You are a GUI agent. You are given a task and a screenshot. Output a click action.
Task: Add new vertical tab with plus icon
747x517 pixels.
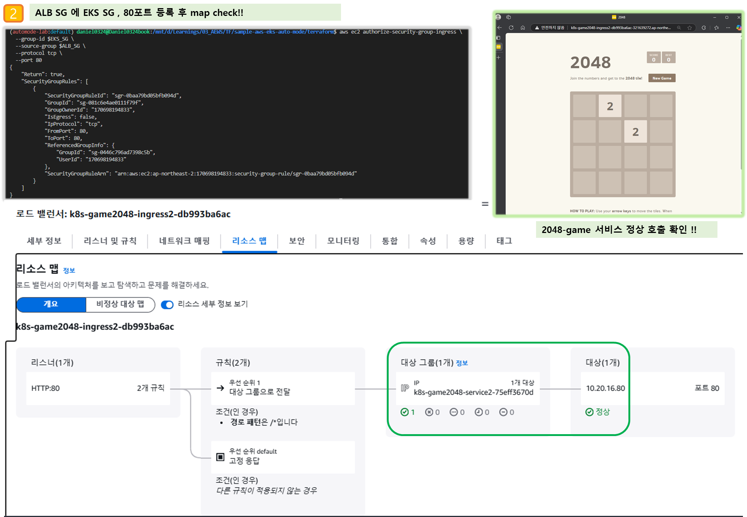click(498, 57)
